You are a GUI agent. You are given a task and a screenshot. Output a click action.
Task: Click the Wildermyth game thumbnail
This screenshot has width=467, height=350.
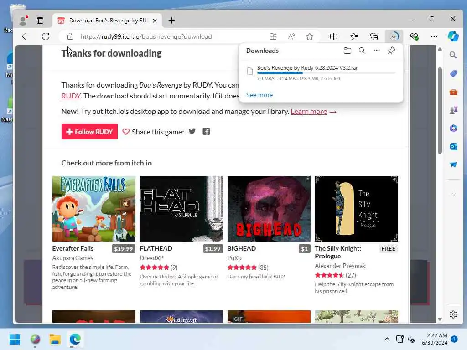click(182, 316)
